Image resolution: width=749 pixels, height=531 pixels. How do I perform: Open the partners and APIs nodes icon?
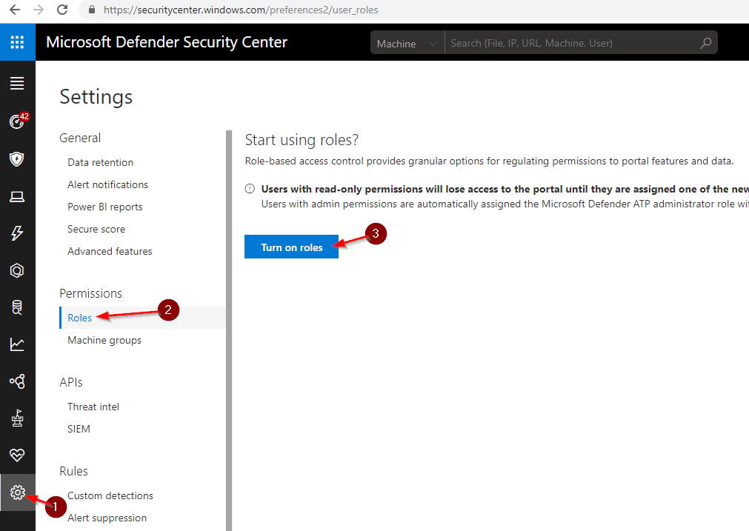click(17, 381)
